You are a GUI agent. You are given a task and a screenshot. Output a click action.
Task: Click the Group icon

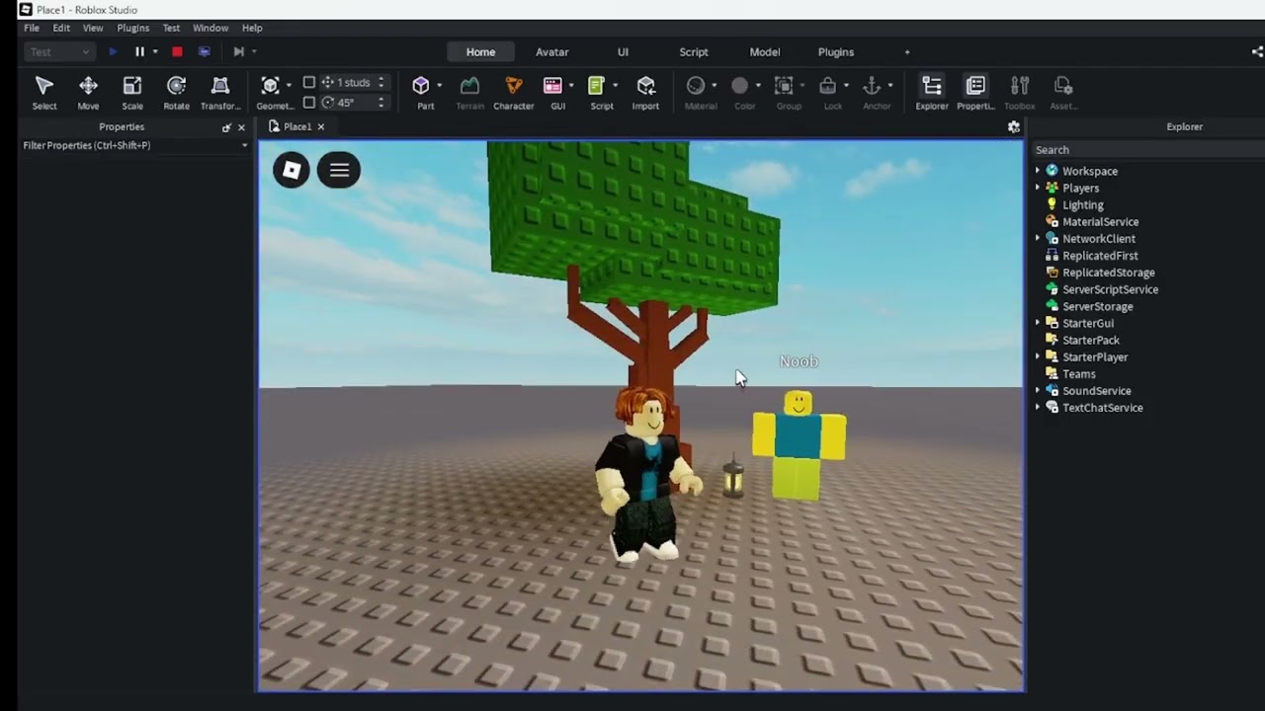pyautogui.click(x=784, y=86)
